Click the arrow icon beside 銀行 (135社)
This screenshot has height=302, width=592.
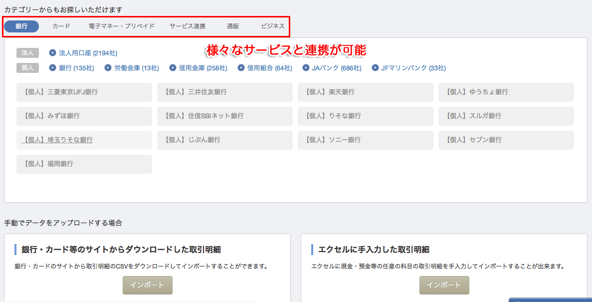[x=53, y=68]
